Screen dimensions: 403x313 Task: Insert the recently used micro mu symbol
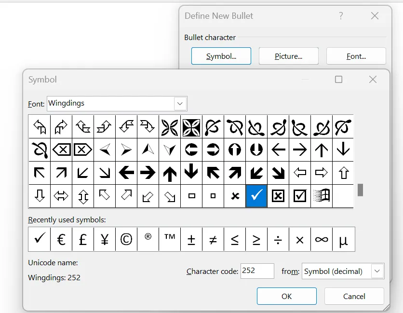pyautogui.click(x=344, y=239)
